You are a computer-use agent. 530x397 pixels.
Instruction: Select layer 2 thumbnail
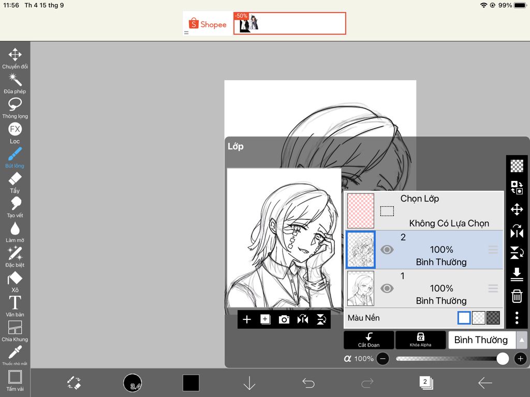(361, 250)
